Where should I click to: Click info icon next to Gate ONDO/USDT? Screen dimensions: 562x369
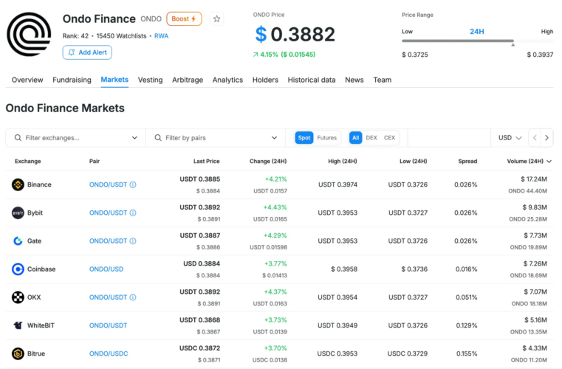pyautogui.click(x=133, y=241)
